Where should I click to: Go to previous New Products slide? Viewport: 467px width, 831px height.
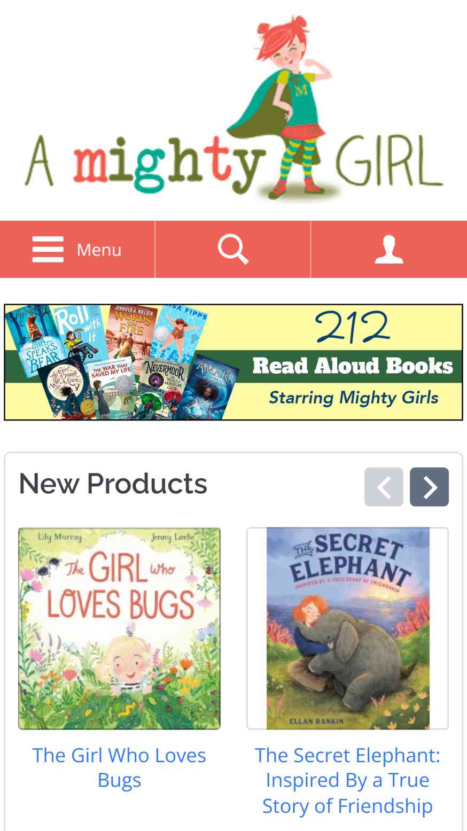pyautogui.click(x=384, y=487)
